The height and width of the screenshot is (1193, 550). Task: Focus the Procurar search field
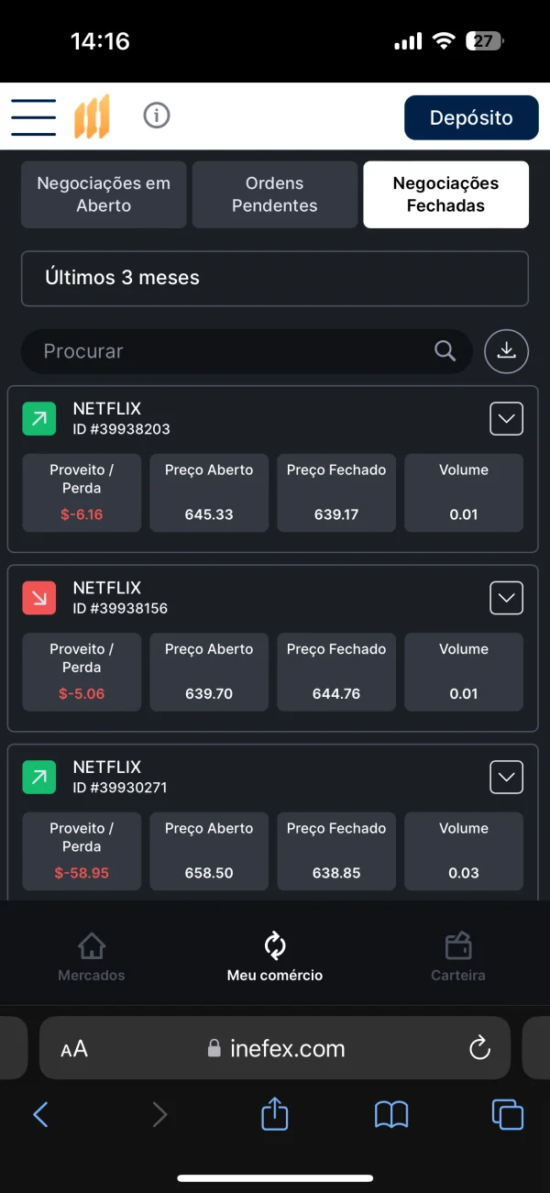[x=229, y=351]
